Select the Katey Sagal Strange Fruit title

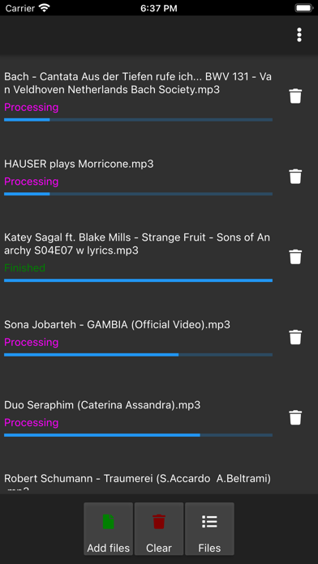point(137,244)
